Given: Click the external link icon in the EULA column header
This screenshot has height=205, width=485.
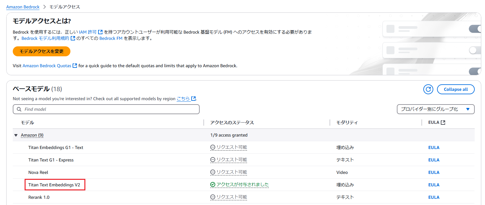Looking at the screenshot, I should point(443,123).
